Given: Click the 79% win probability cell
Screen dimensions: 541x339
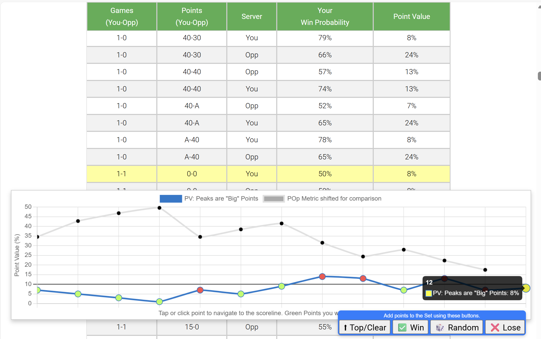Looking at the screenshot, I should pos(325,38).
